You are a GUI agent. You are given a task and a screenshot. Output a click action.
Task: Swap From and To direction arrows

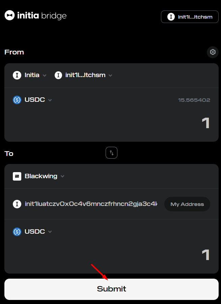pos(111,153)
